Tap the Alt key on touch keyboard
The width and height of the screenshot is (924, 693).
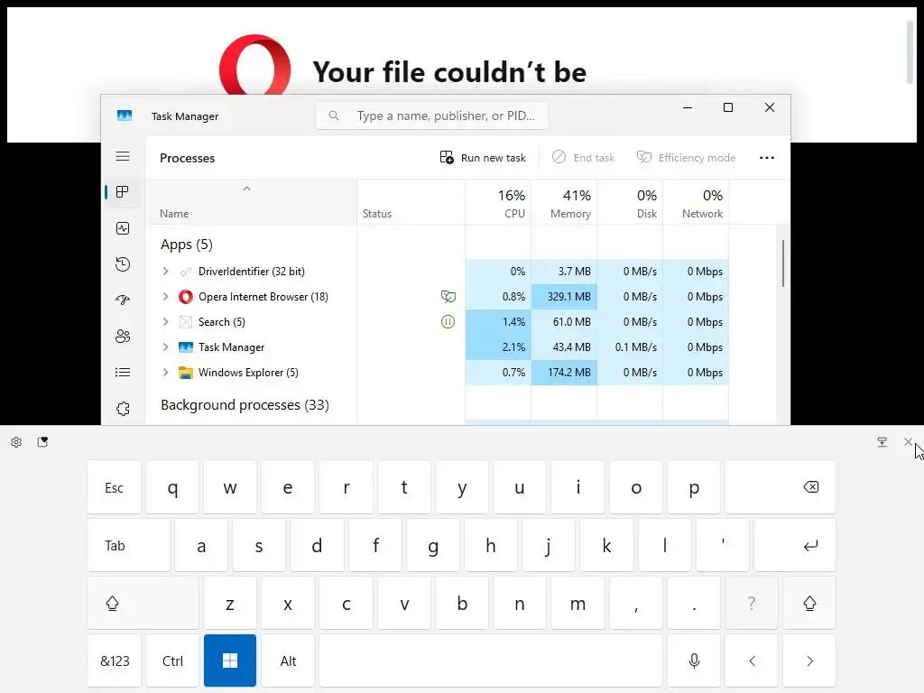pos(288,661)
